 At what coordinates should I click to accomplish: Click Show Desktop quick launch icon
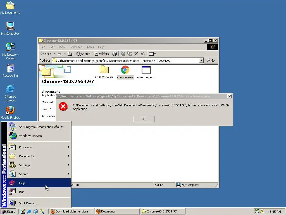tap(23, 212)
